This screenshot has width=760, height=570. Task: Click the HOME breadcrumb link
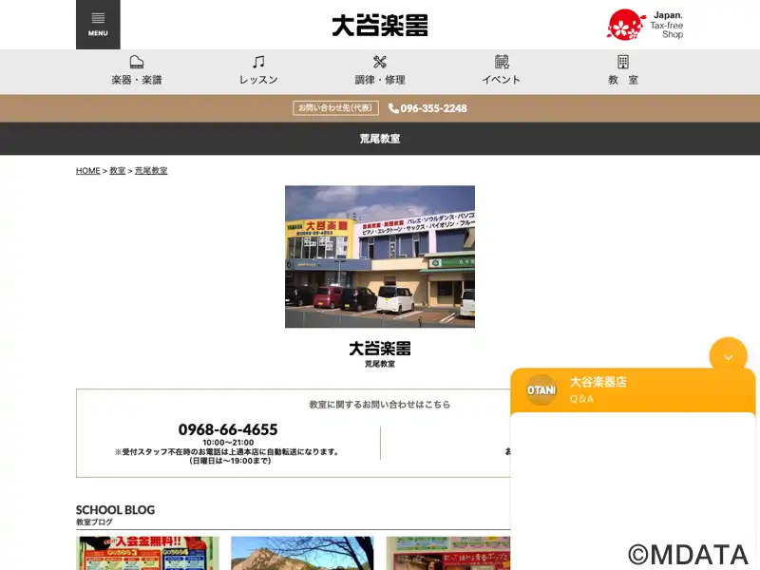(x=87, y=171)
